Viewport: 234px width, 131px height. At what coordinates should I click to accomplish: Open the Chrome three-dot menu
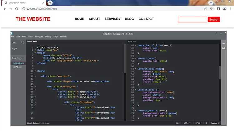(231, 9)
